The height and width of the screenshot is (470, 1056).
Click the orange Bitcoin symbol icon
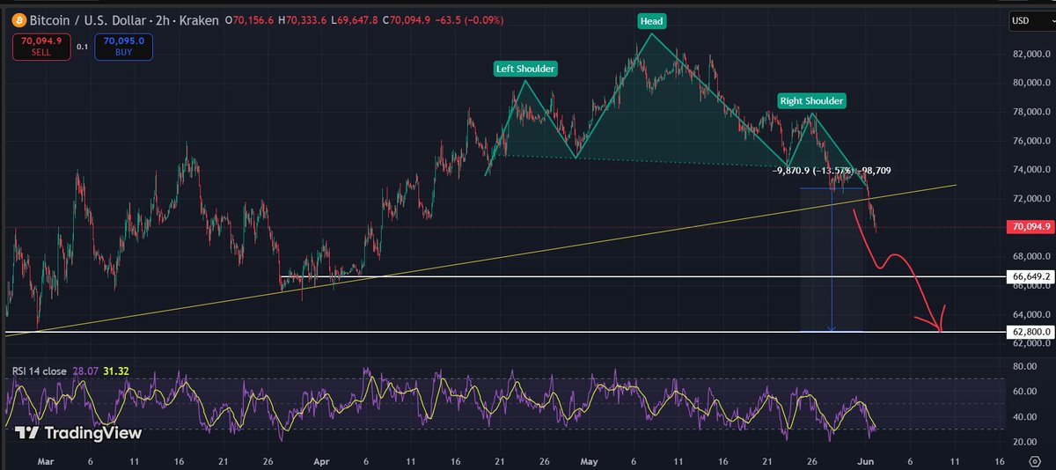(x=18, y=18)
